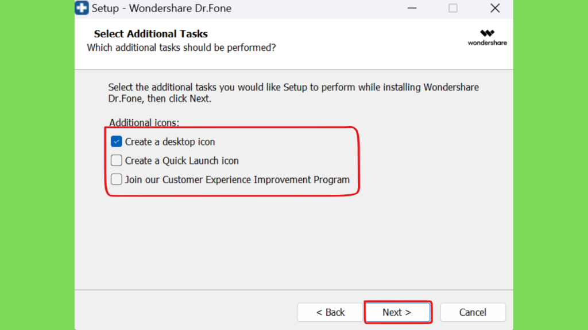Uncheck the Create a desktop icon checkbox

click(x=116, y=142)
